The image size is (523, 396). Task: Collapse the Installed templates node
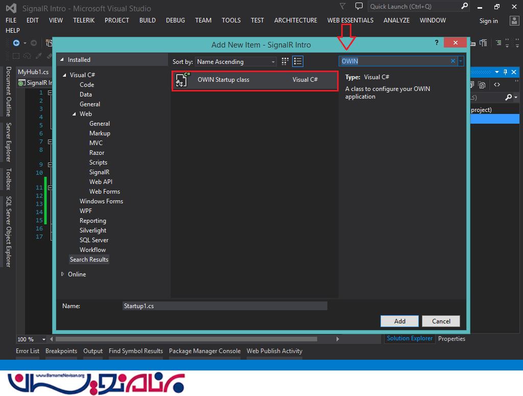pos(62,60)
